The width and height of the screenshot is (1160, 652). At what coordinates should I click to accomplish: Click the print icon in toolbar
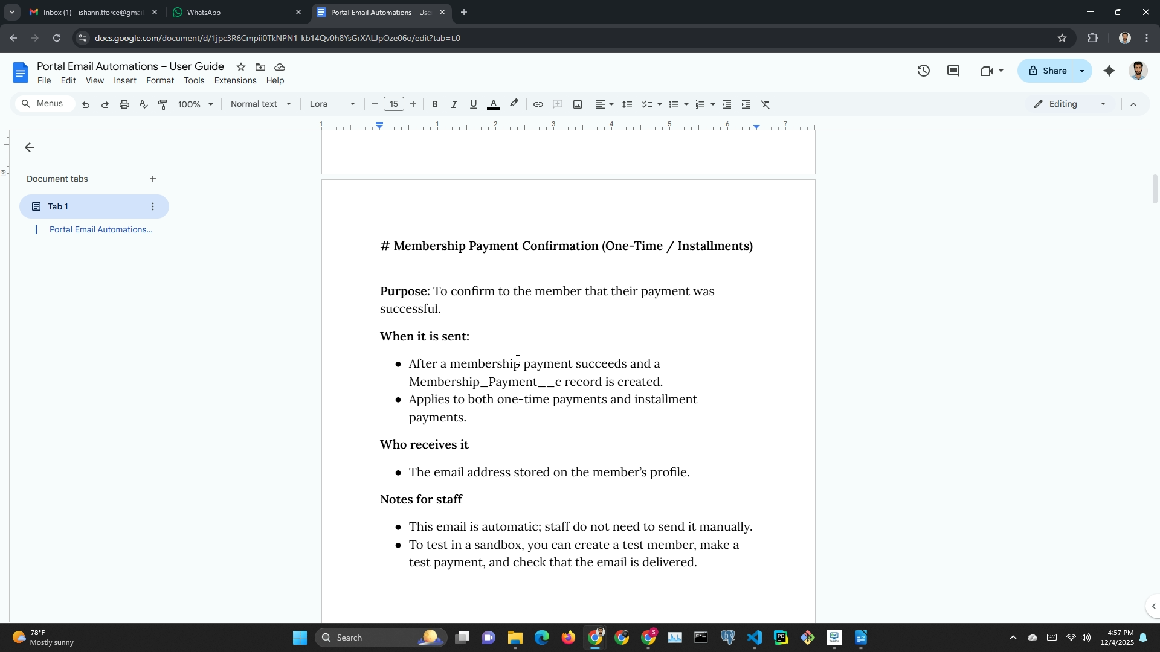point(124,104)
